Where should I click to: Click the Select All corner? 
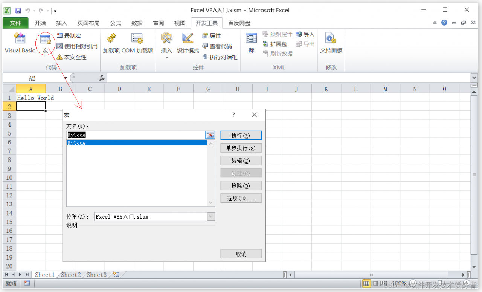(x=9, y=89)
